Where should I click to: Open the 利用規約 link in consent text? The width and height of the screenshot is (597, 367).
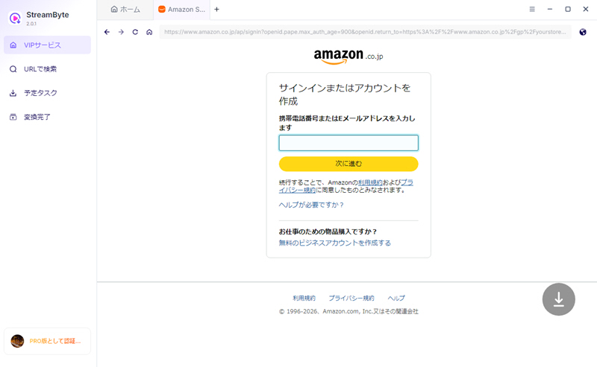tap(370, 182)
